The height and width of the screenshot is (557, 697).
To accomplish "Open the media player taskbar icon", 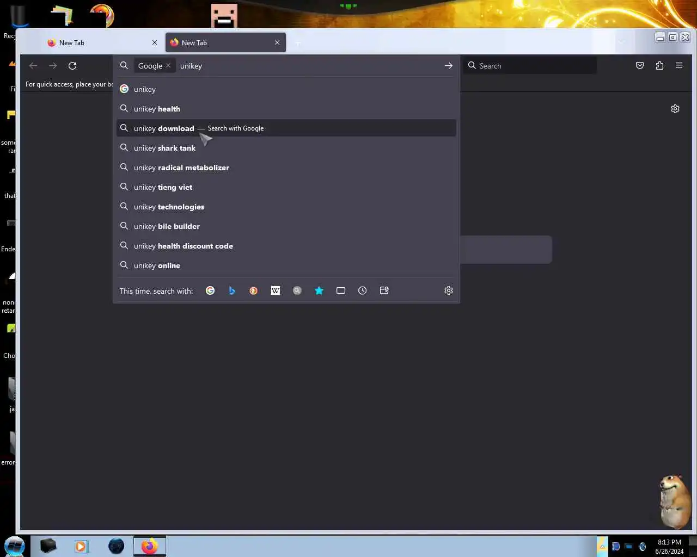I will tap(81, 546).
